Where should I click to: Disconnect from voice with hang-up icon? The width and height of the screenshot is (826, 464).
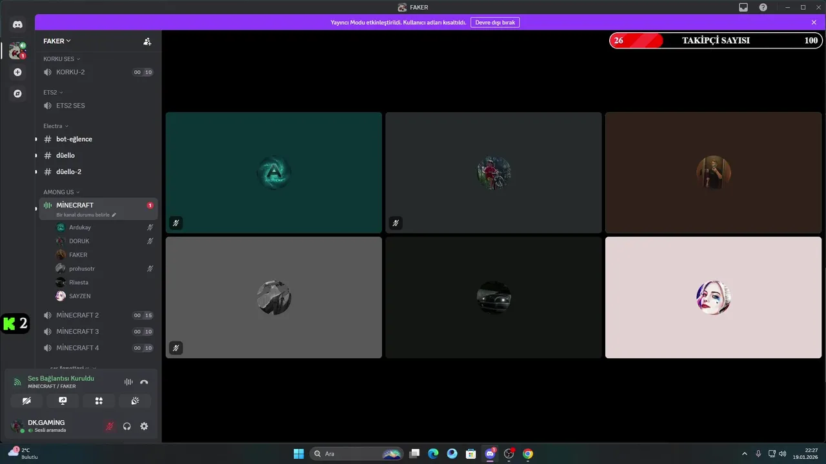(x=144, y=382)
